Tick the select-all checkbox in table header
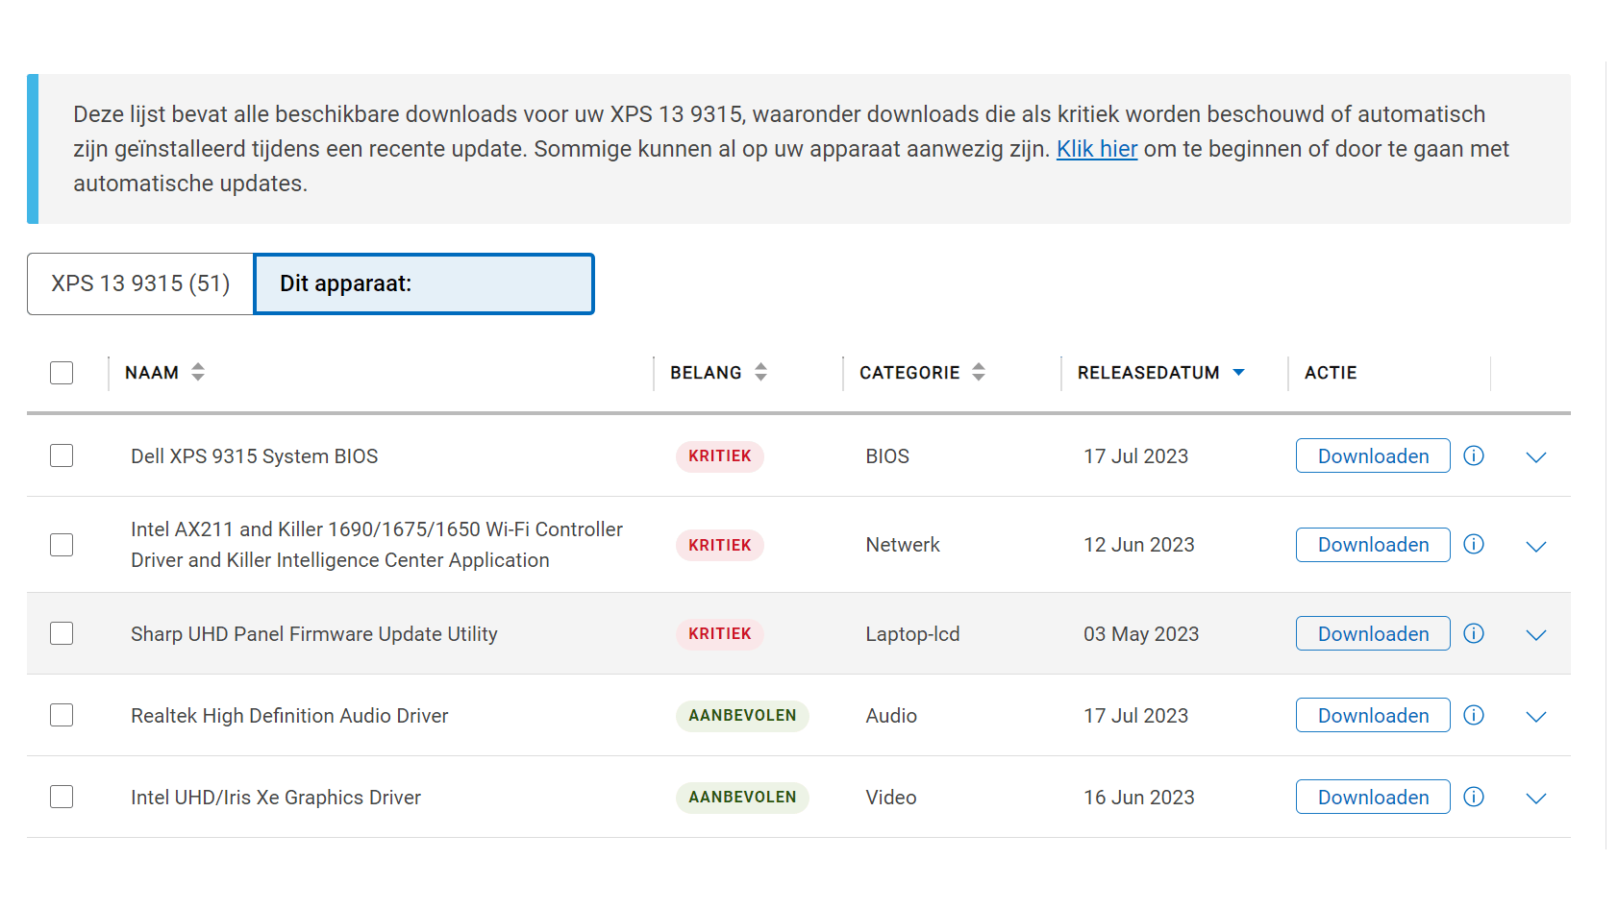This screenshot has height=910, width=1618. tap(62, 372)
